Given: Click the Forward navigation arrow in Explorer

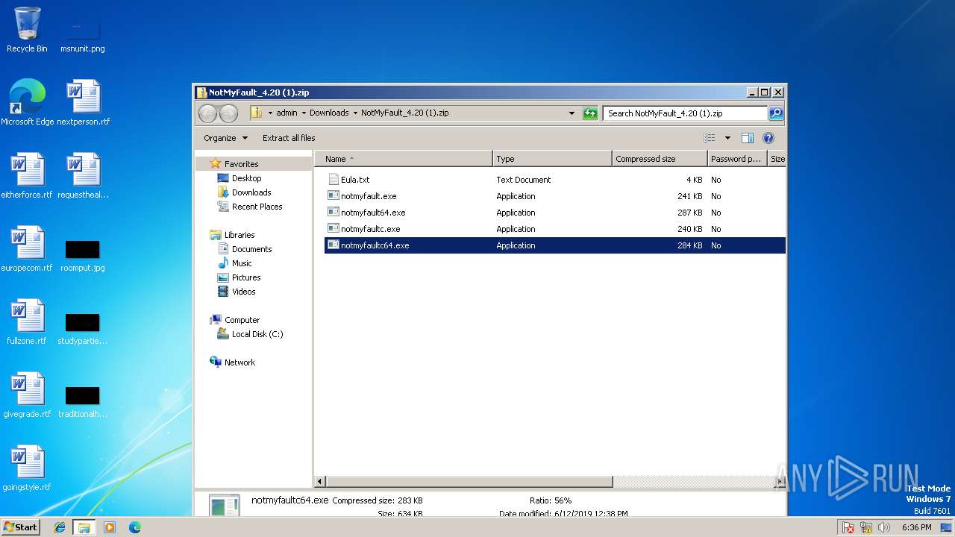Looking at the screenshot, I should pyautogui.click(x=228, y=113).
